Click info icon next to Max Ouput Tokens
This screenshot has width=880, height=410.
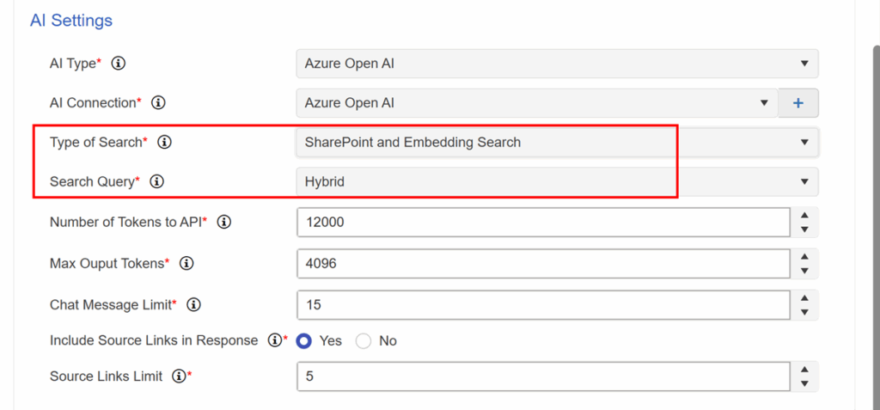coord(186,263)
